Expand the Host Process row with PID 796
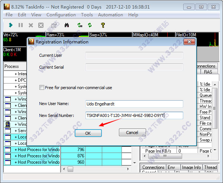This screenshot has height=183, width=223. point(16,150)
